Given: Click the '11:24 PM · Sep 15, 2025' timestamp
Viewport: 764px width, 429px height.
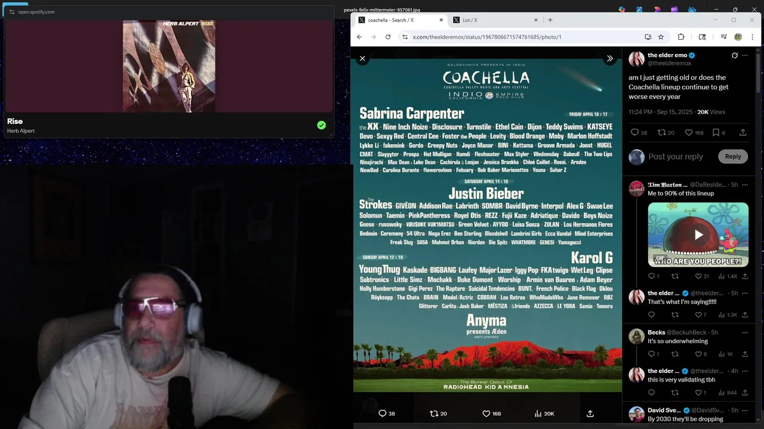Looking at the screenshot, I should tap(661, 112).
